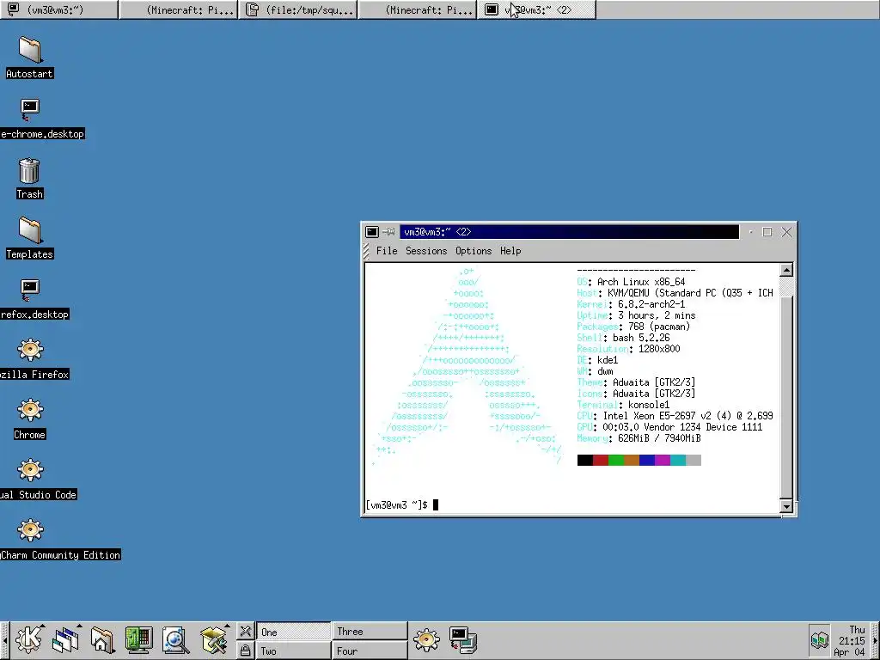The height and width of the screenshot is (660, 880).
Task: Click the Konsole menu bar handle grip
Action: click(366, 251)
